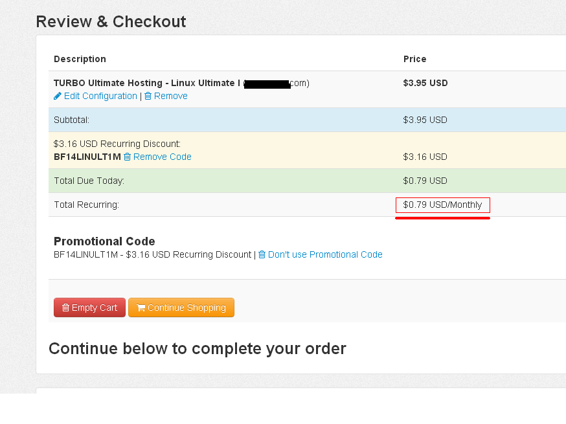Click the orange Continue Shopping button
Image resolution: width=566 pixels, height=424 pixels.
coord(181,307)
